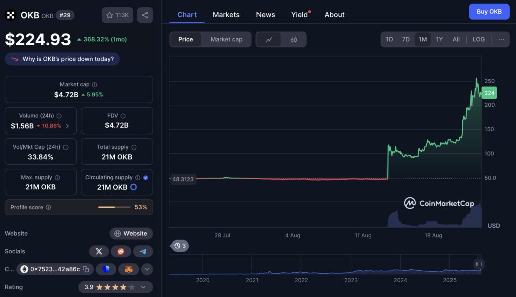This screenshot has height=297, width=516.
Task: Open the Website link button
Action: [x=131, y=233]
